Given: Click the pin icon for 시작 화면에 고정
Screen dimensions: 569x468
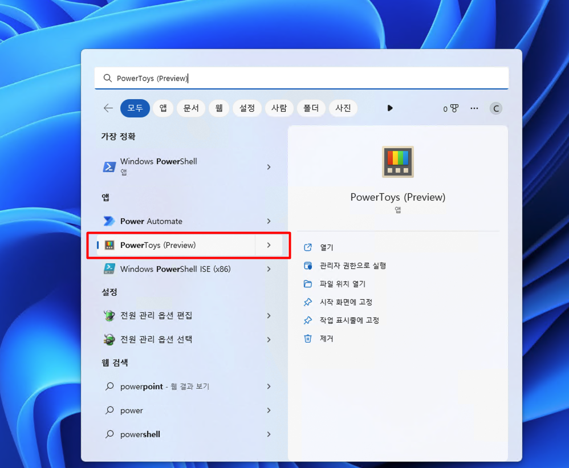Looking at the screenshot, I should click(308, 302).
